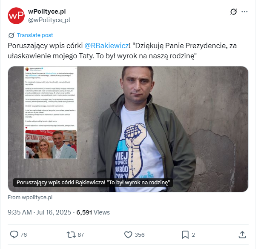
Task: Click the 9:35 AM Jul 16, 2025 timestamp
Action: pos(40,212)
